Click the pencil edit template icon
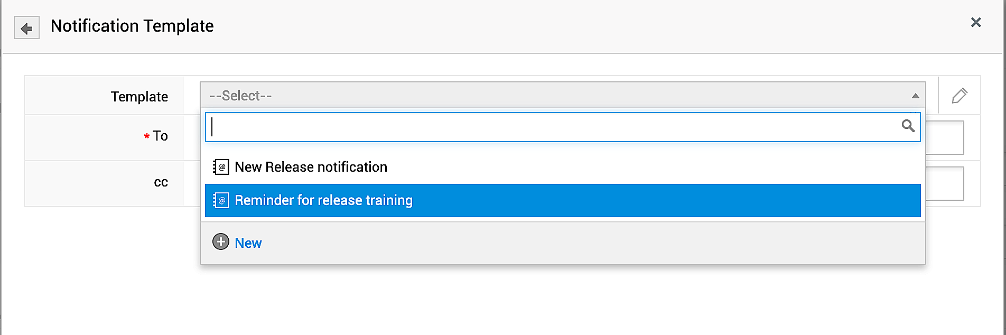 tap(959, 96)
